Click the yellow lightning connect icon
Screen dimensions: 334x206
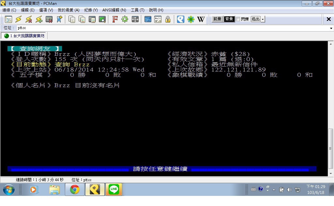19,19
